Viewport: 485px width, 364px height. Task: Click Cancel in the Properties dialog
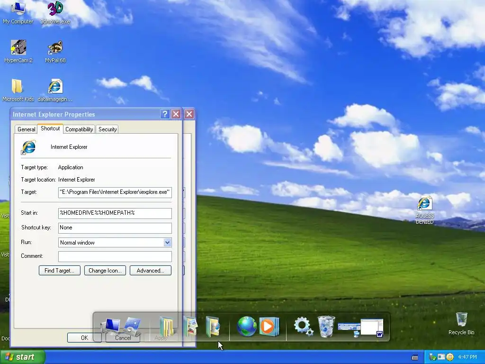click(x=123, y=337)
